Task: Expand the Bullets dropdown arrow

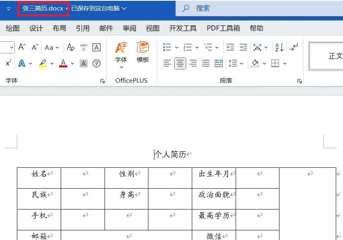Action: (177, 47)
